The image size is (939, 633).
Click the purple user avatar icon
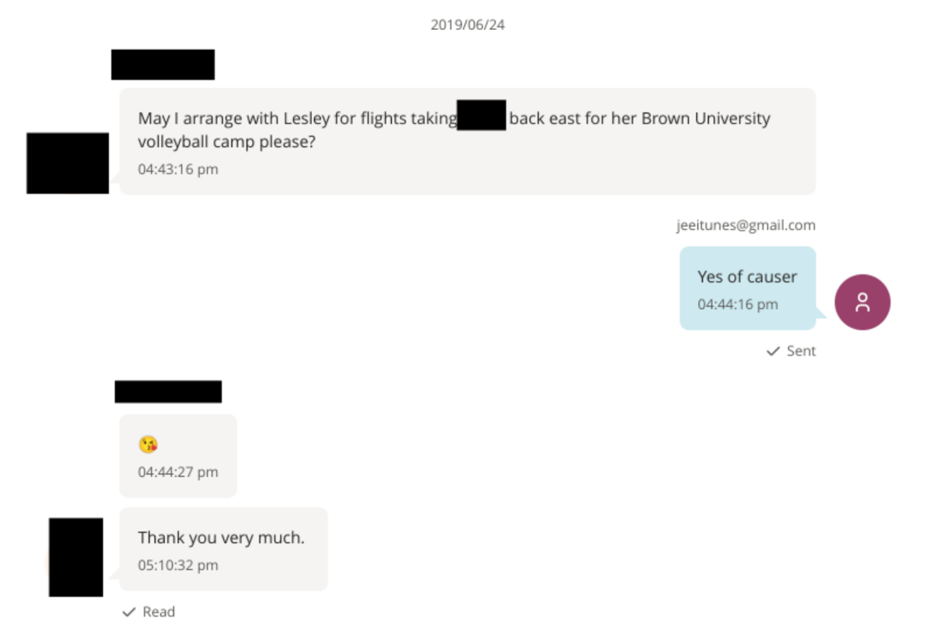point(862,302)
